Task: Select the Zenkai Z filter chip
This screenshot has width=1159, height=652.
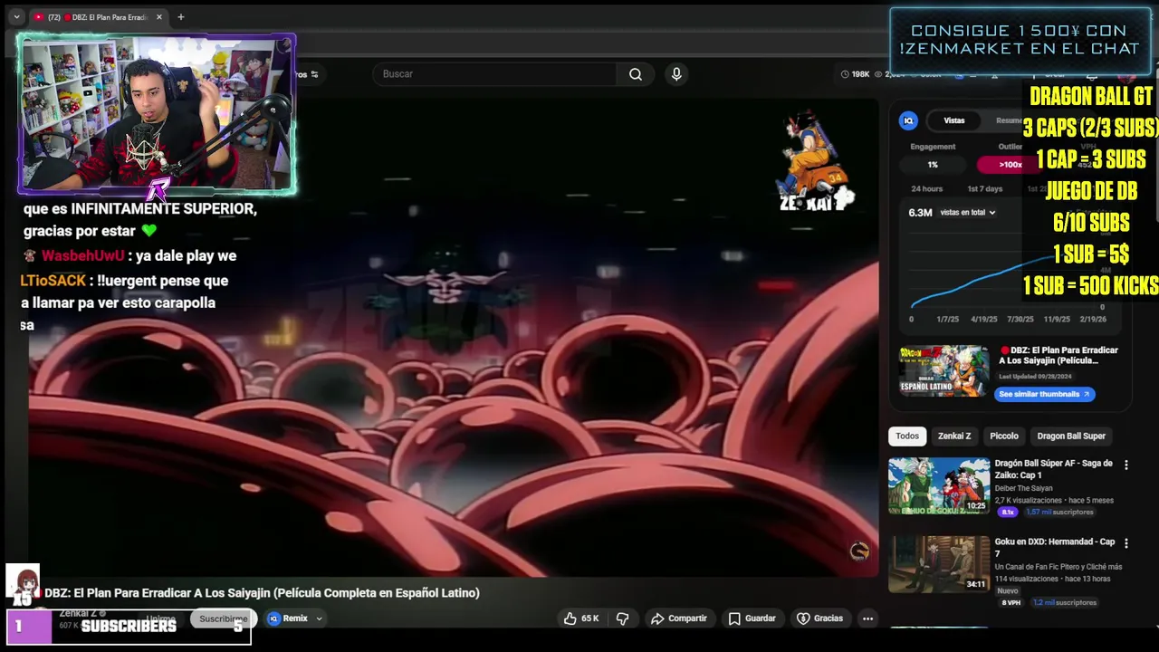Action: pyautogui.click(x=954, y=436)
